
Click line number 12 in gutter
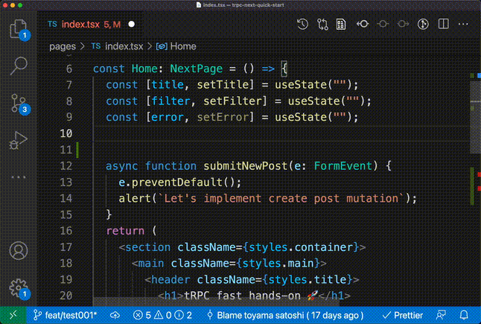click(66, 166)
